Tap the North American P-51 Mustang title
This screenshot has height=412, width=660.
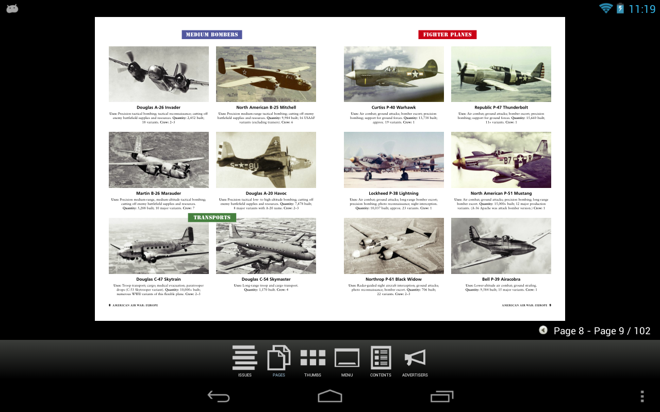pos(501,194)
